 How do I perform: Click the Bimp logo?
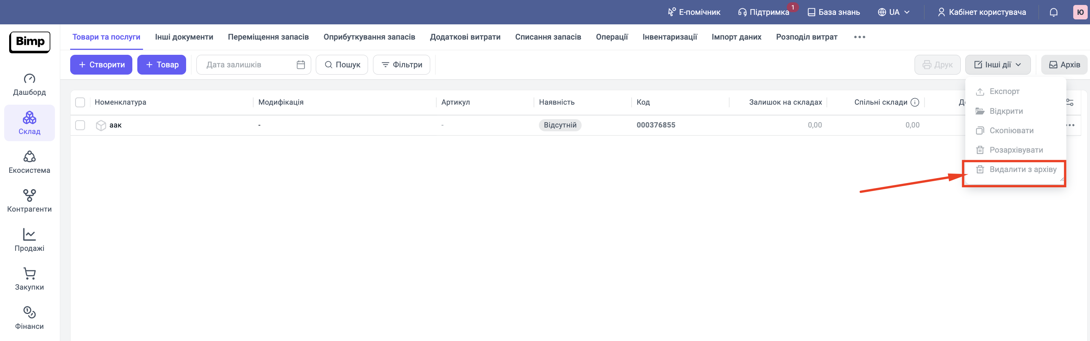(30, 42)
